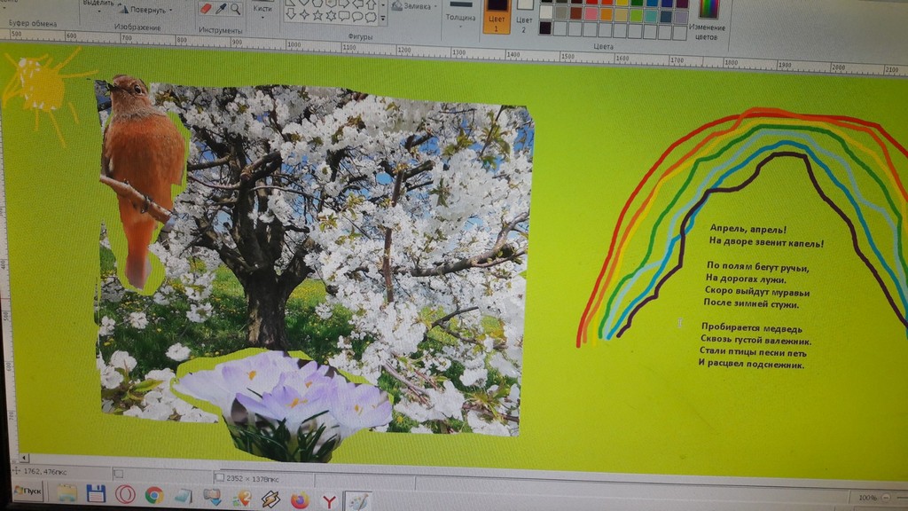Activate the Цвет 2 color selector

pos(525,16)
